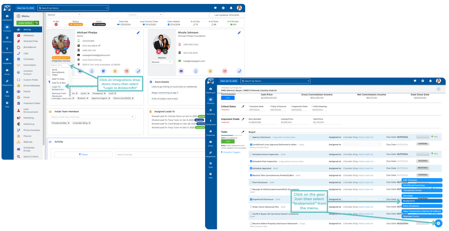
Task: Choose DocuSign from the gear menu
Action: coord(422,196)
